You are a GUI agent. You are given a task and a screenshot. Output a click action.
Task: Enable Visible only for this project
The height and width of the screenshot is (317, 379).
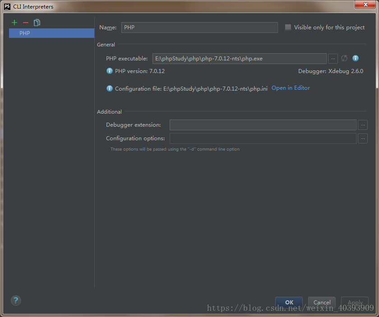pyautogui.click(x=288, y=27)
